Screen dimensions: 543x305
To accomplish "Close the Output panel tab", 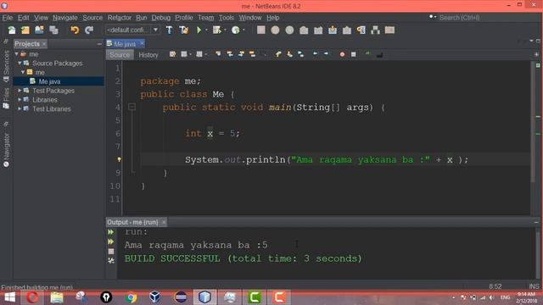I will tap(164, 222).
